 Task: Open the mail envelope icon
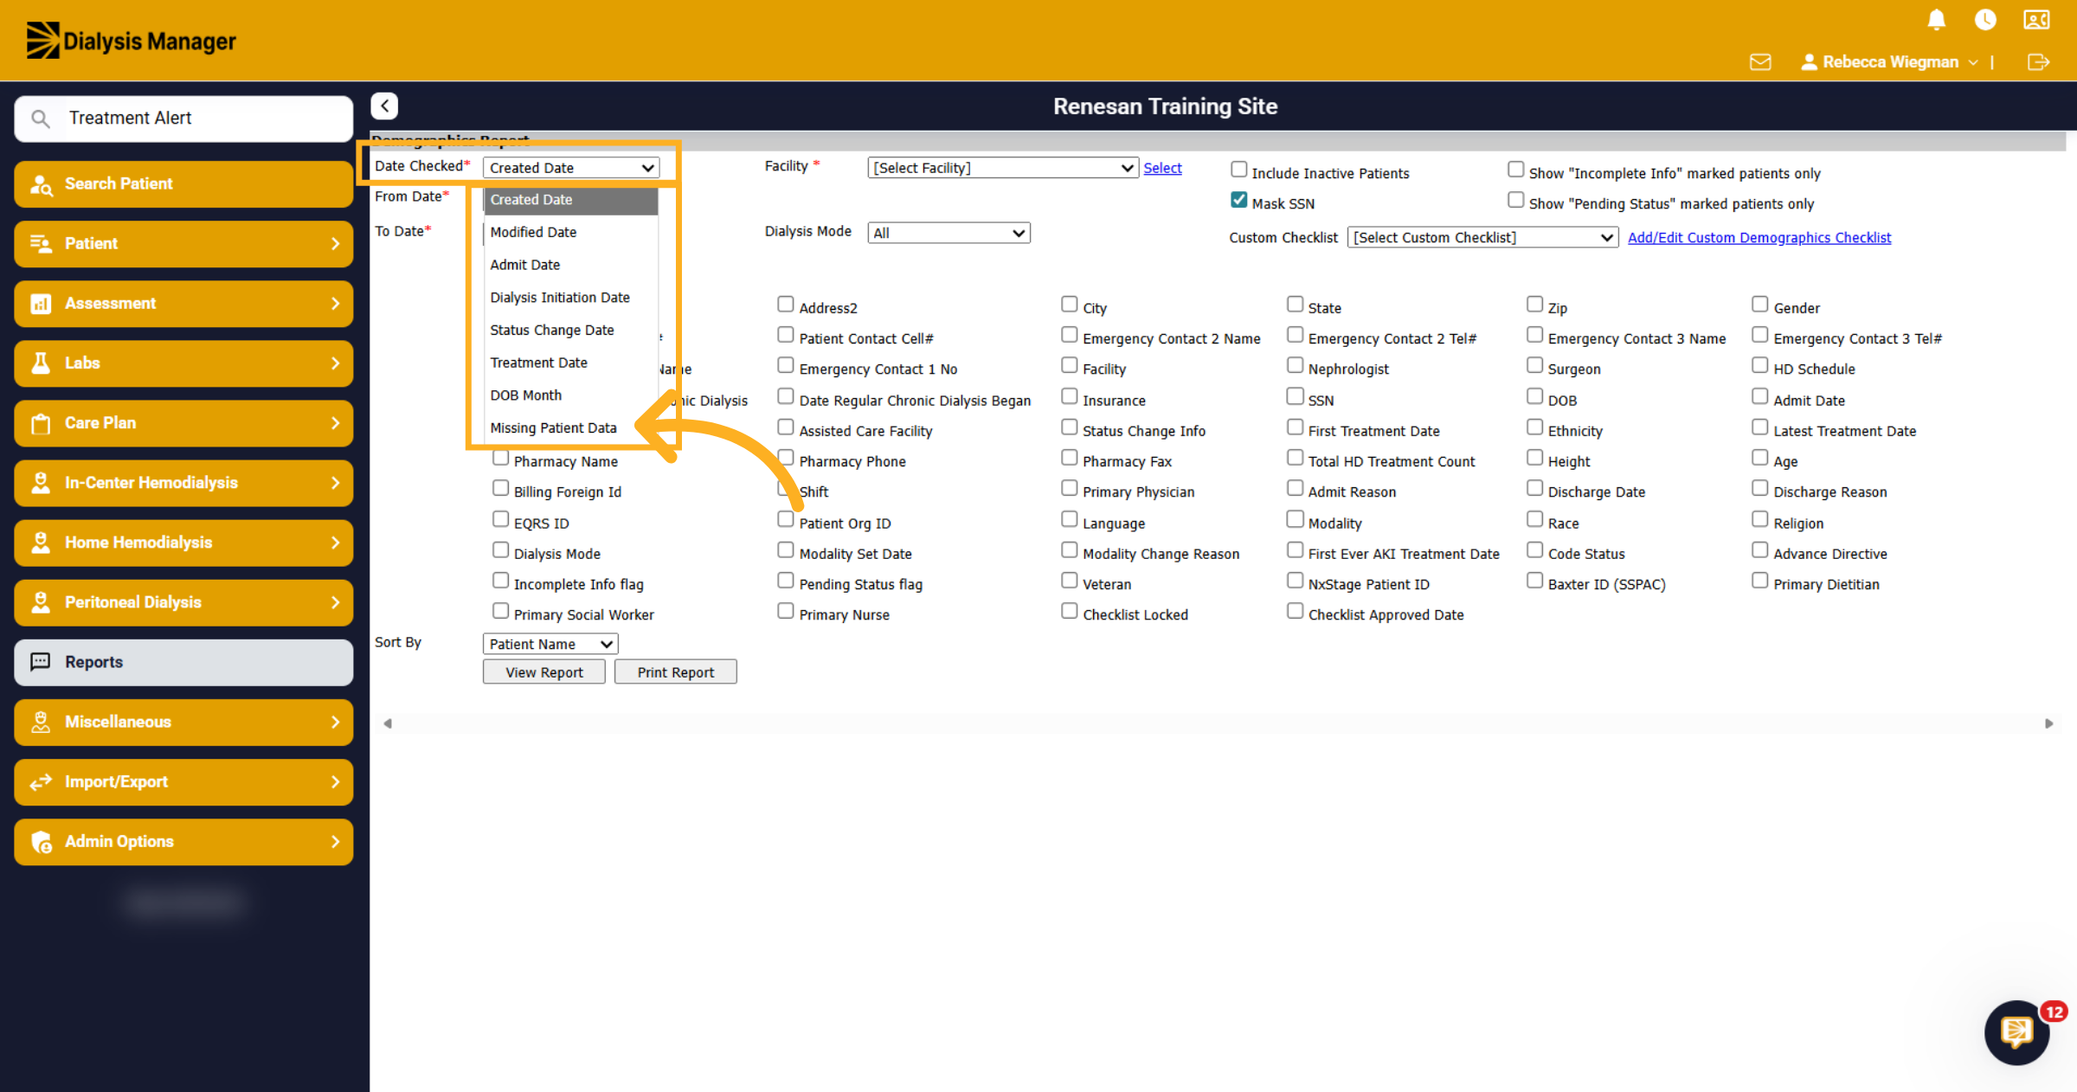(1760, 62)
